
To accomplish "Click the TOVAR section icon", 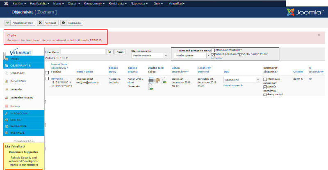I will [x=7, y=59].
